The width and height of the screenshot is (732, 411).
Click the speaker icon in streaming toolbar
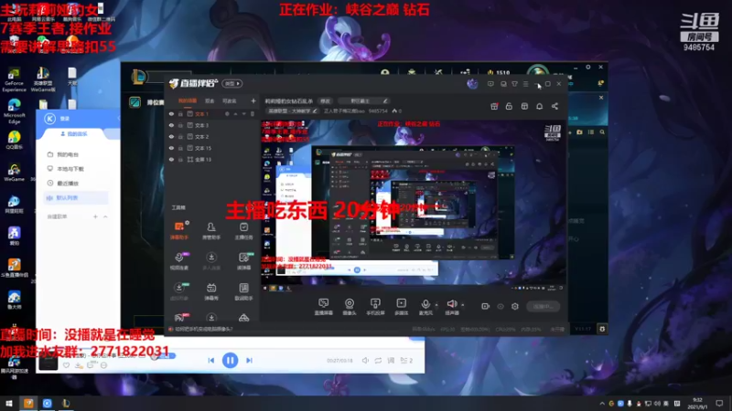pos(451,306)
